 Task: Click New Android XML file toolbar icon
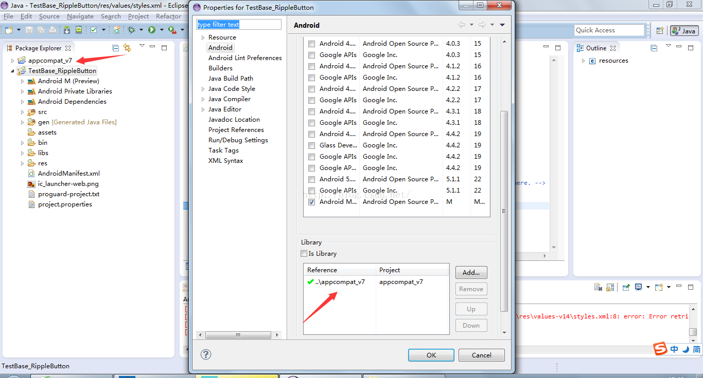[x=118, y=30]
